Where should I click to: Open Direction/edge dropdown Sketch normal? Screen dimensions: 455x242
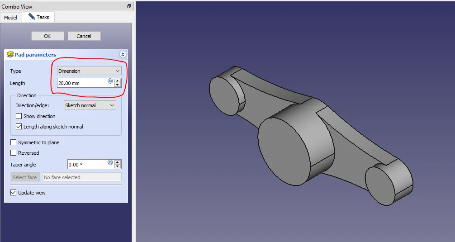[90, 105]
